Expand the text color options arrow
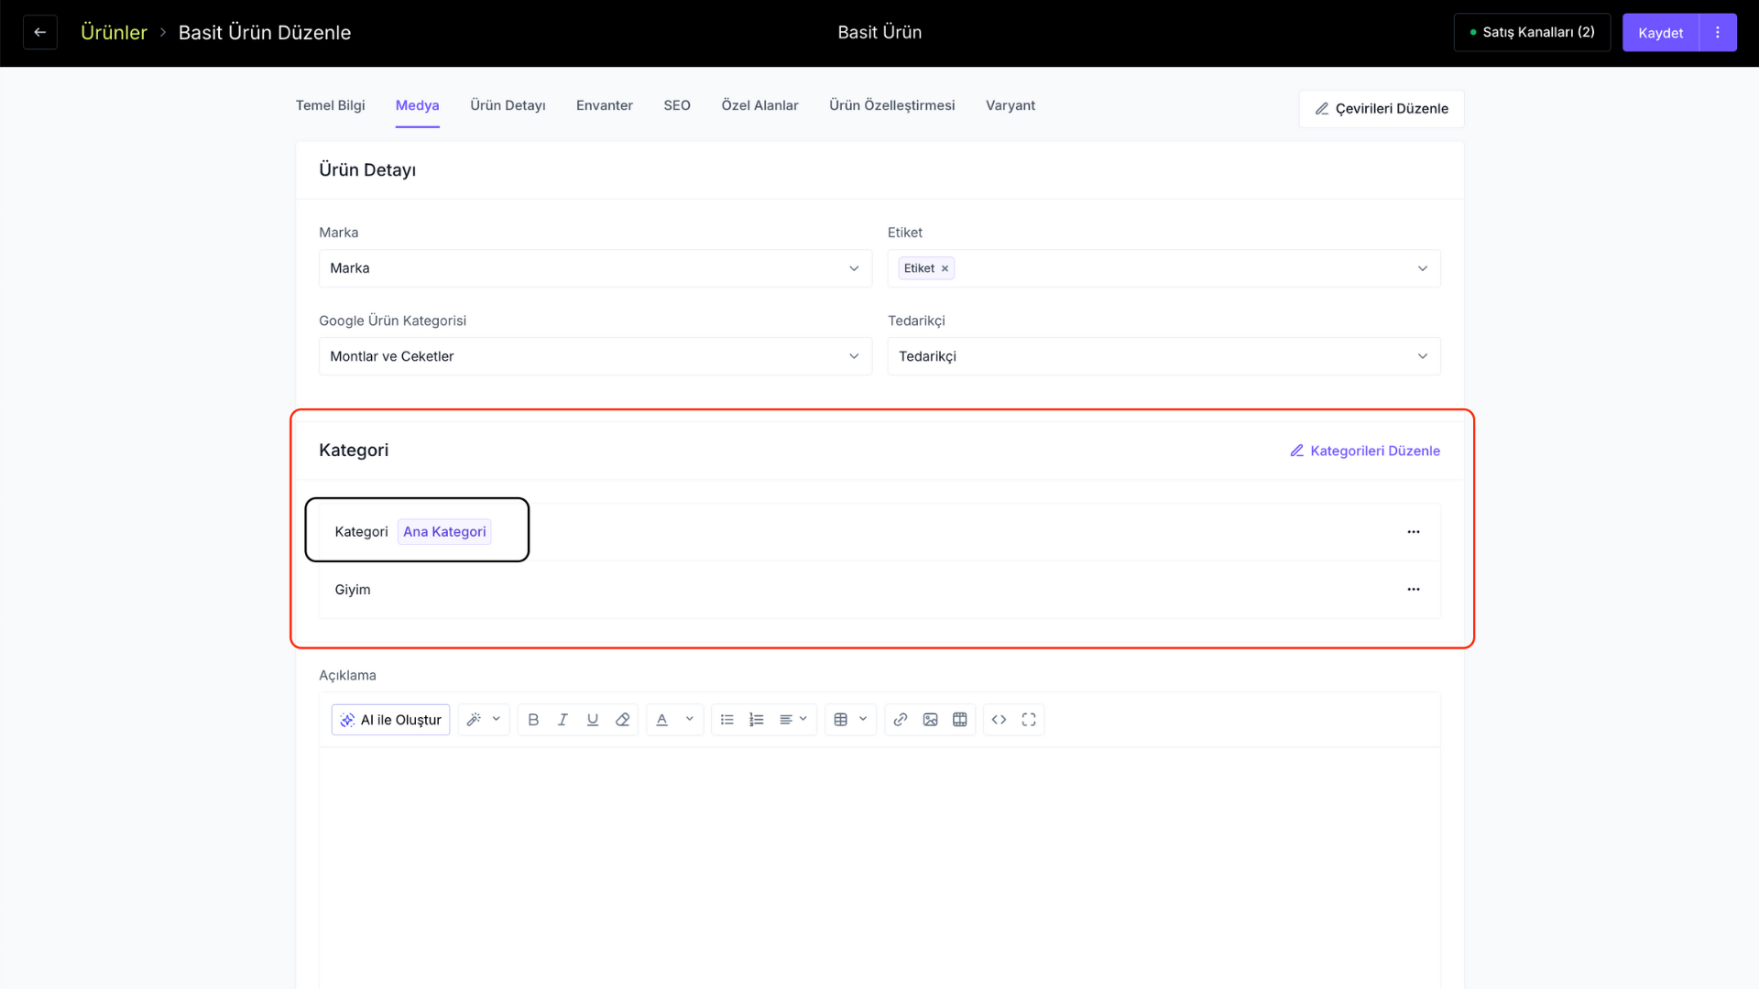1759x989 pixels. point(690,720)
